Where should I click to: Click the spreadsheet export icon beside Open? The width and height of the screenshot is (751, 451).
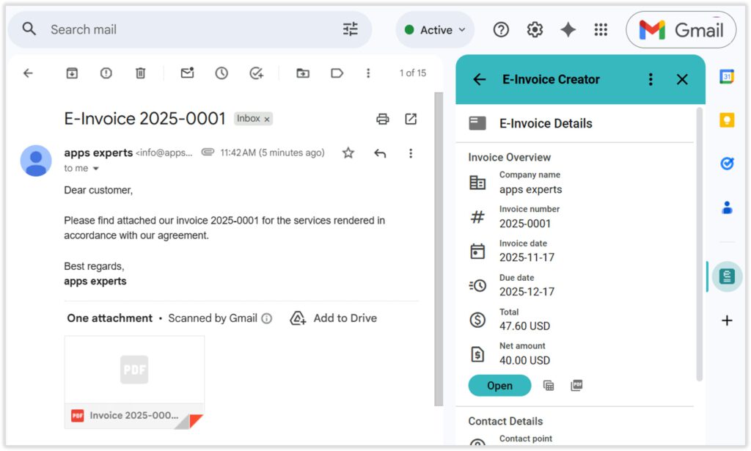(x=549, y=386)
